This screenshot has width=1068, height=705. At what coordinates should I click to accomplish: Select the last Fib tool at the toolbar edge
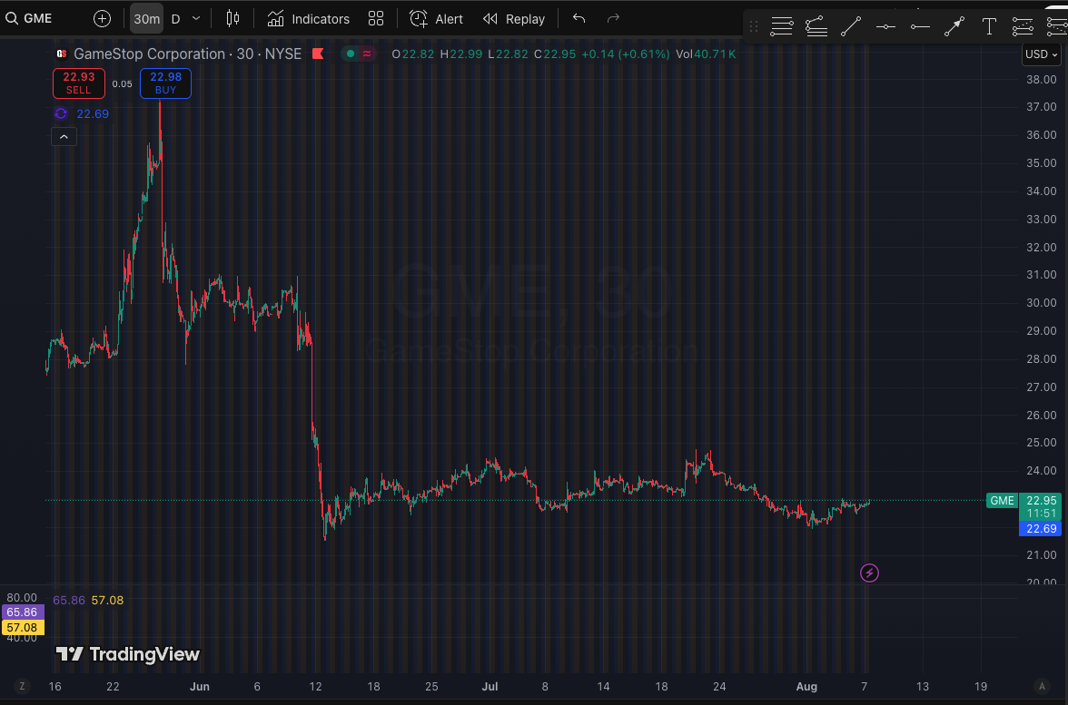click(x=1057, y=26)
